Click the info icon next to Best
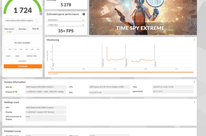This screenshot has height=136, width=206. tap(38, 29)
